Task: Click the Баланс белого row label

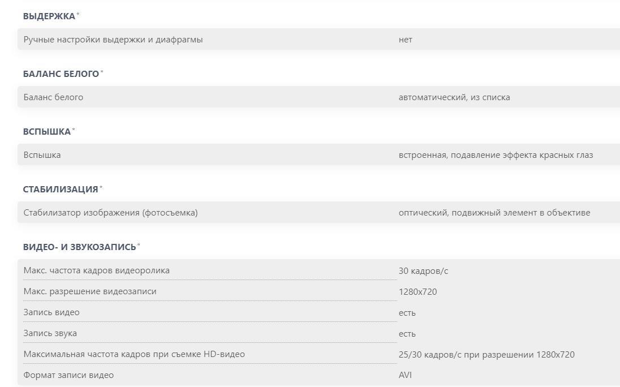Action: coord(53,97)
